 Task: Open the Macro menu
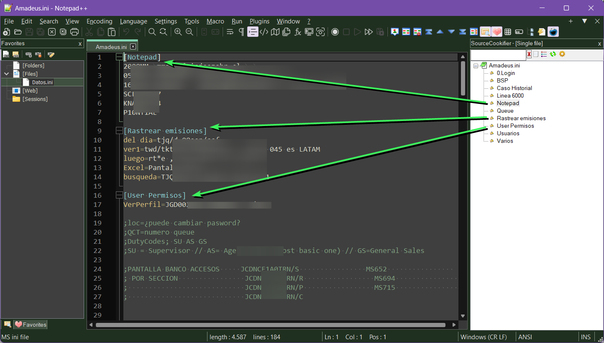(215, 21)
